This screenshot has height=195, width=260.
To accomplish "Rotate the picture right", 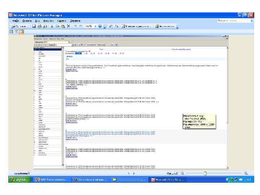I will [117, 26].
